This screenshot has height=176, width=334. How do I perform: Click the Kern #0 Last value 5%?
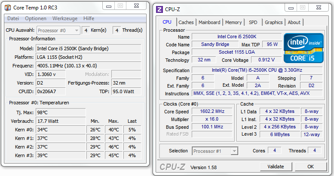click(x=132, y=130)
